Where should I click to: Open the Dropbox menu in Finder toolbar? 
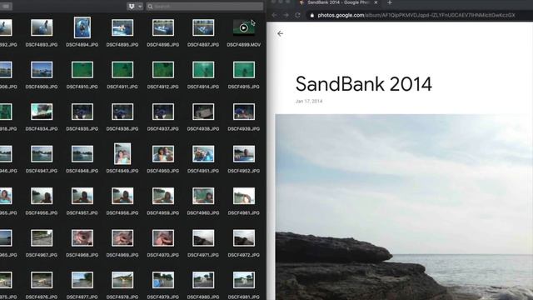(135, 7)
